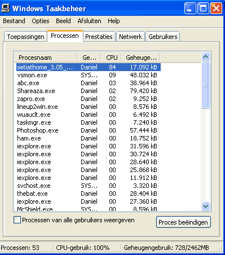Close the Windows Taakbeheer window
This screenshot has height=255, width=225.
tap(216, 8)
